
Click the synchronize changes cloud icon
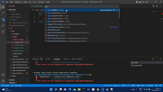12,85
